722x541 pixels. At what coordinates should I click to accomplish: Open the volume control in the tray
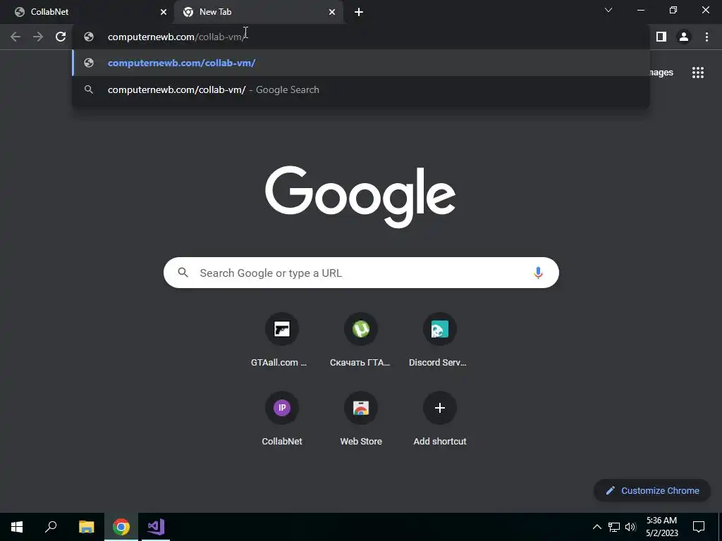click(631, 527)
